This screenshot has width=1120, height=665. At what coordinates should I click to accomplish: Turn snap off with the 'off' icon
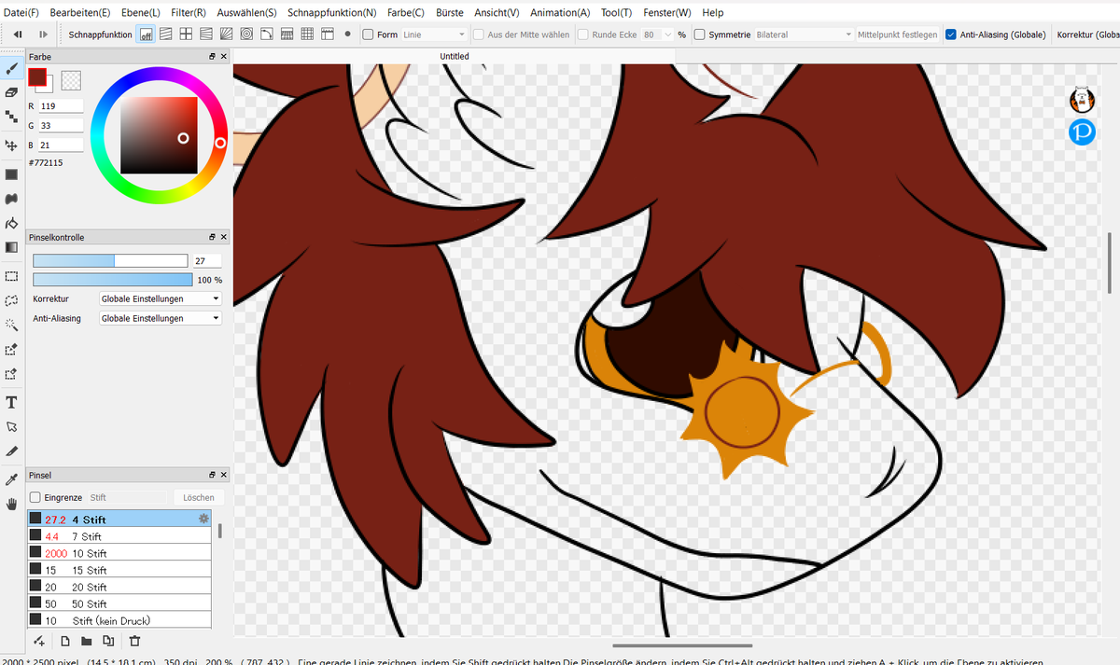click(x=147, y=35)
